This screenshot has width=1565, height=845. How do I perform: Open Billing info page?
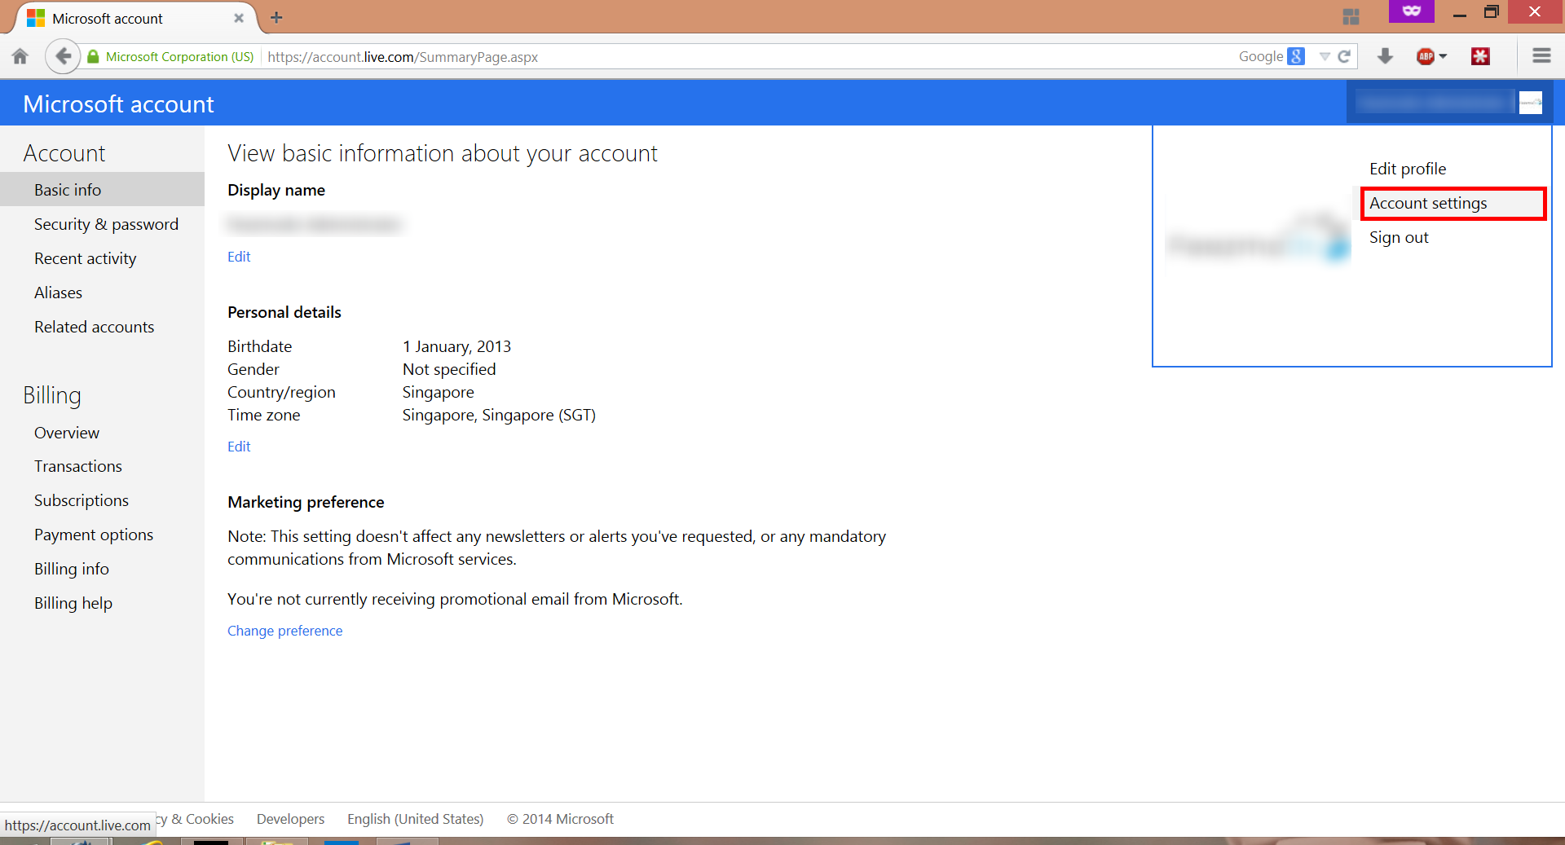pyautogui.click(x=72, y=569)
